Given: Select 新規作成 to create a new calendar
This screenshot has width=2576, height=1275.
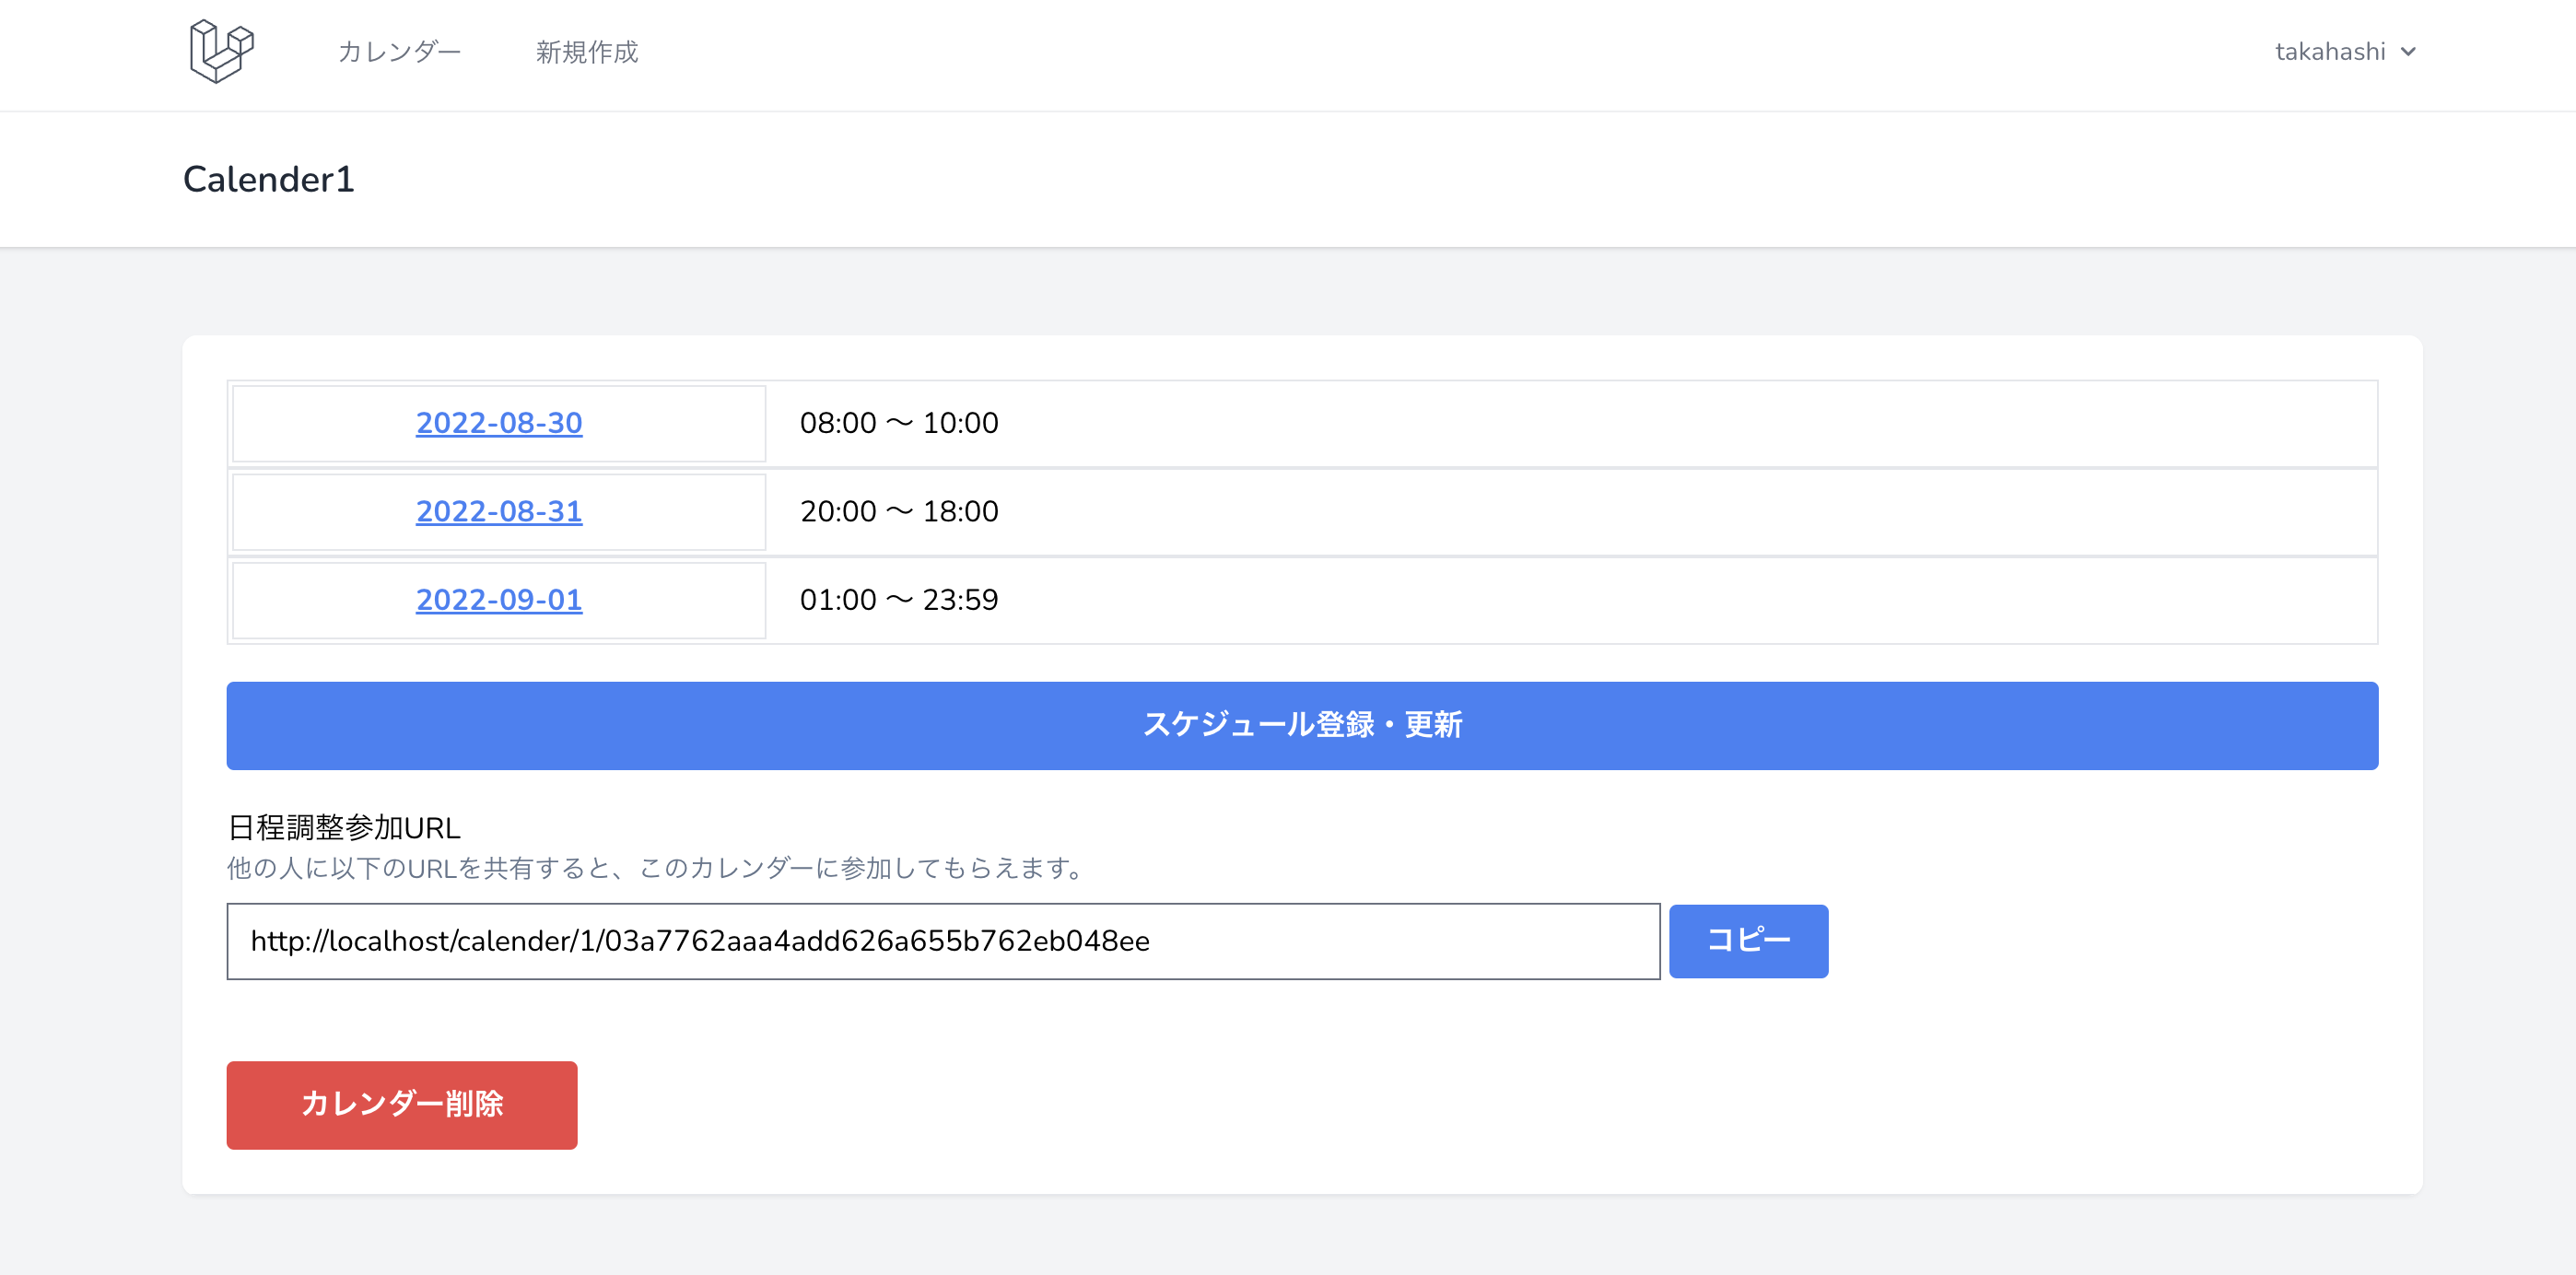Looking at the screenshot, I should pos(586,52).
